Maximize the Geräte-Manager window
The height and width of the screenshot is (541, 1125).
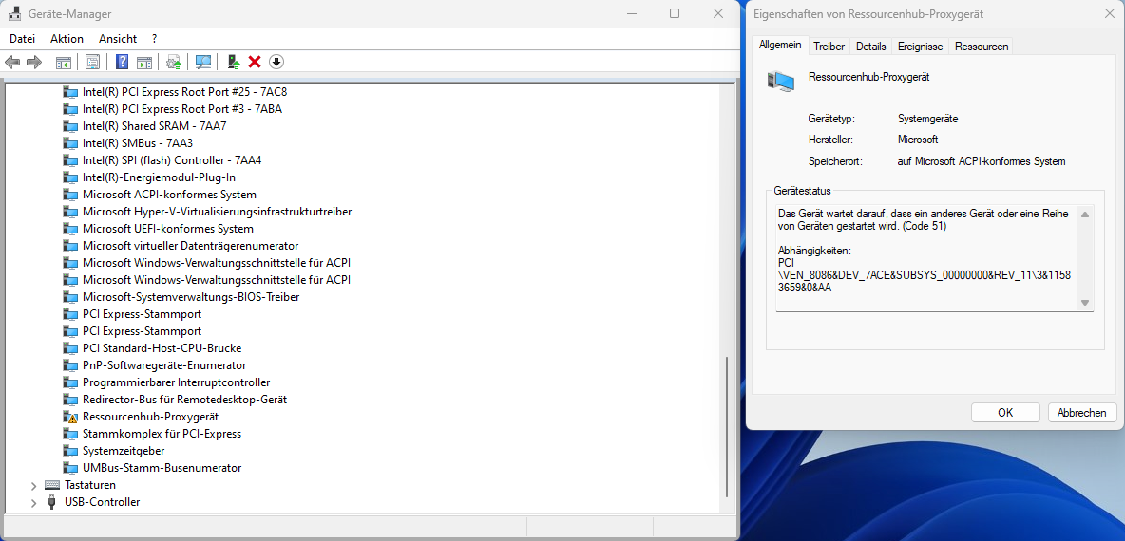[675, 13]
